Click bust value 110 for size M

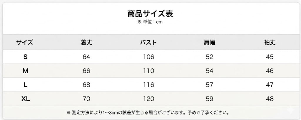pos(149,71)
